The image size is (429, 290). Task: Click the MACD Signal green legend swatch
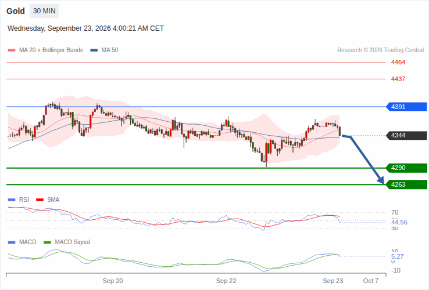[x=47, y=242]
